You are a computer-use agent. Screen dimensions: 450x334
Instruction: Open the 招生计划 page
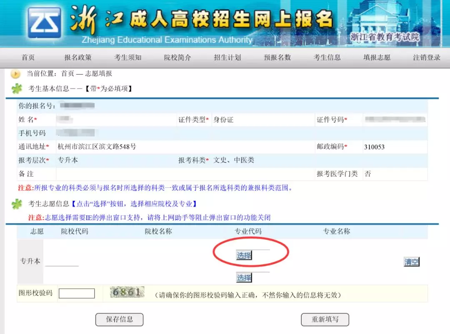point(227,58)
